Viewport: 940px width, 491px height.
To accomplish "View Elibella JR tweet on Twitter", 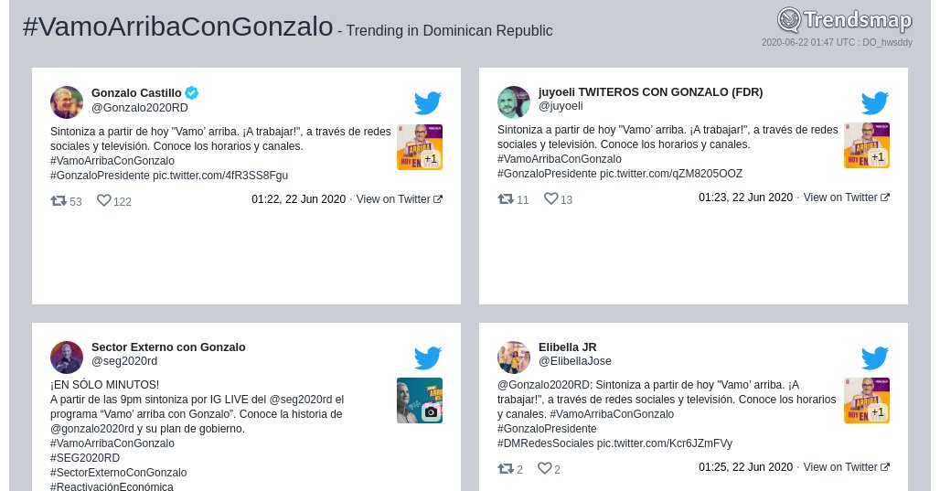I will pyautogui.click(x=847, y=467).
